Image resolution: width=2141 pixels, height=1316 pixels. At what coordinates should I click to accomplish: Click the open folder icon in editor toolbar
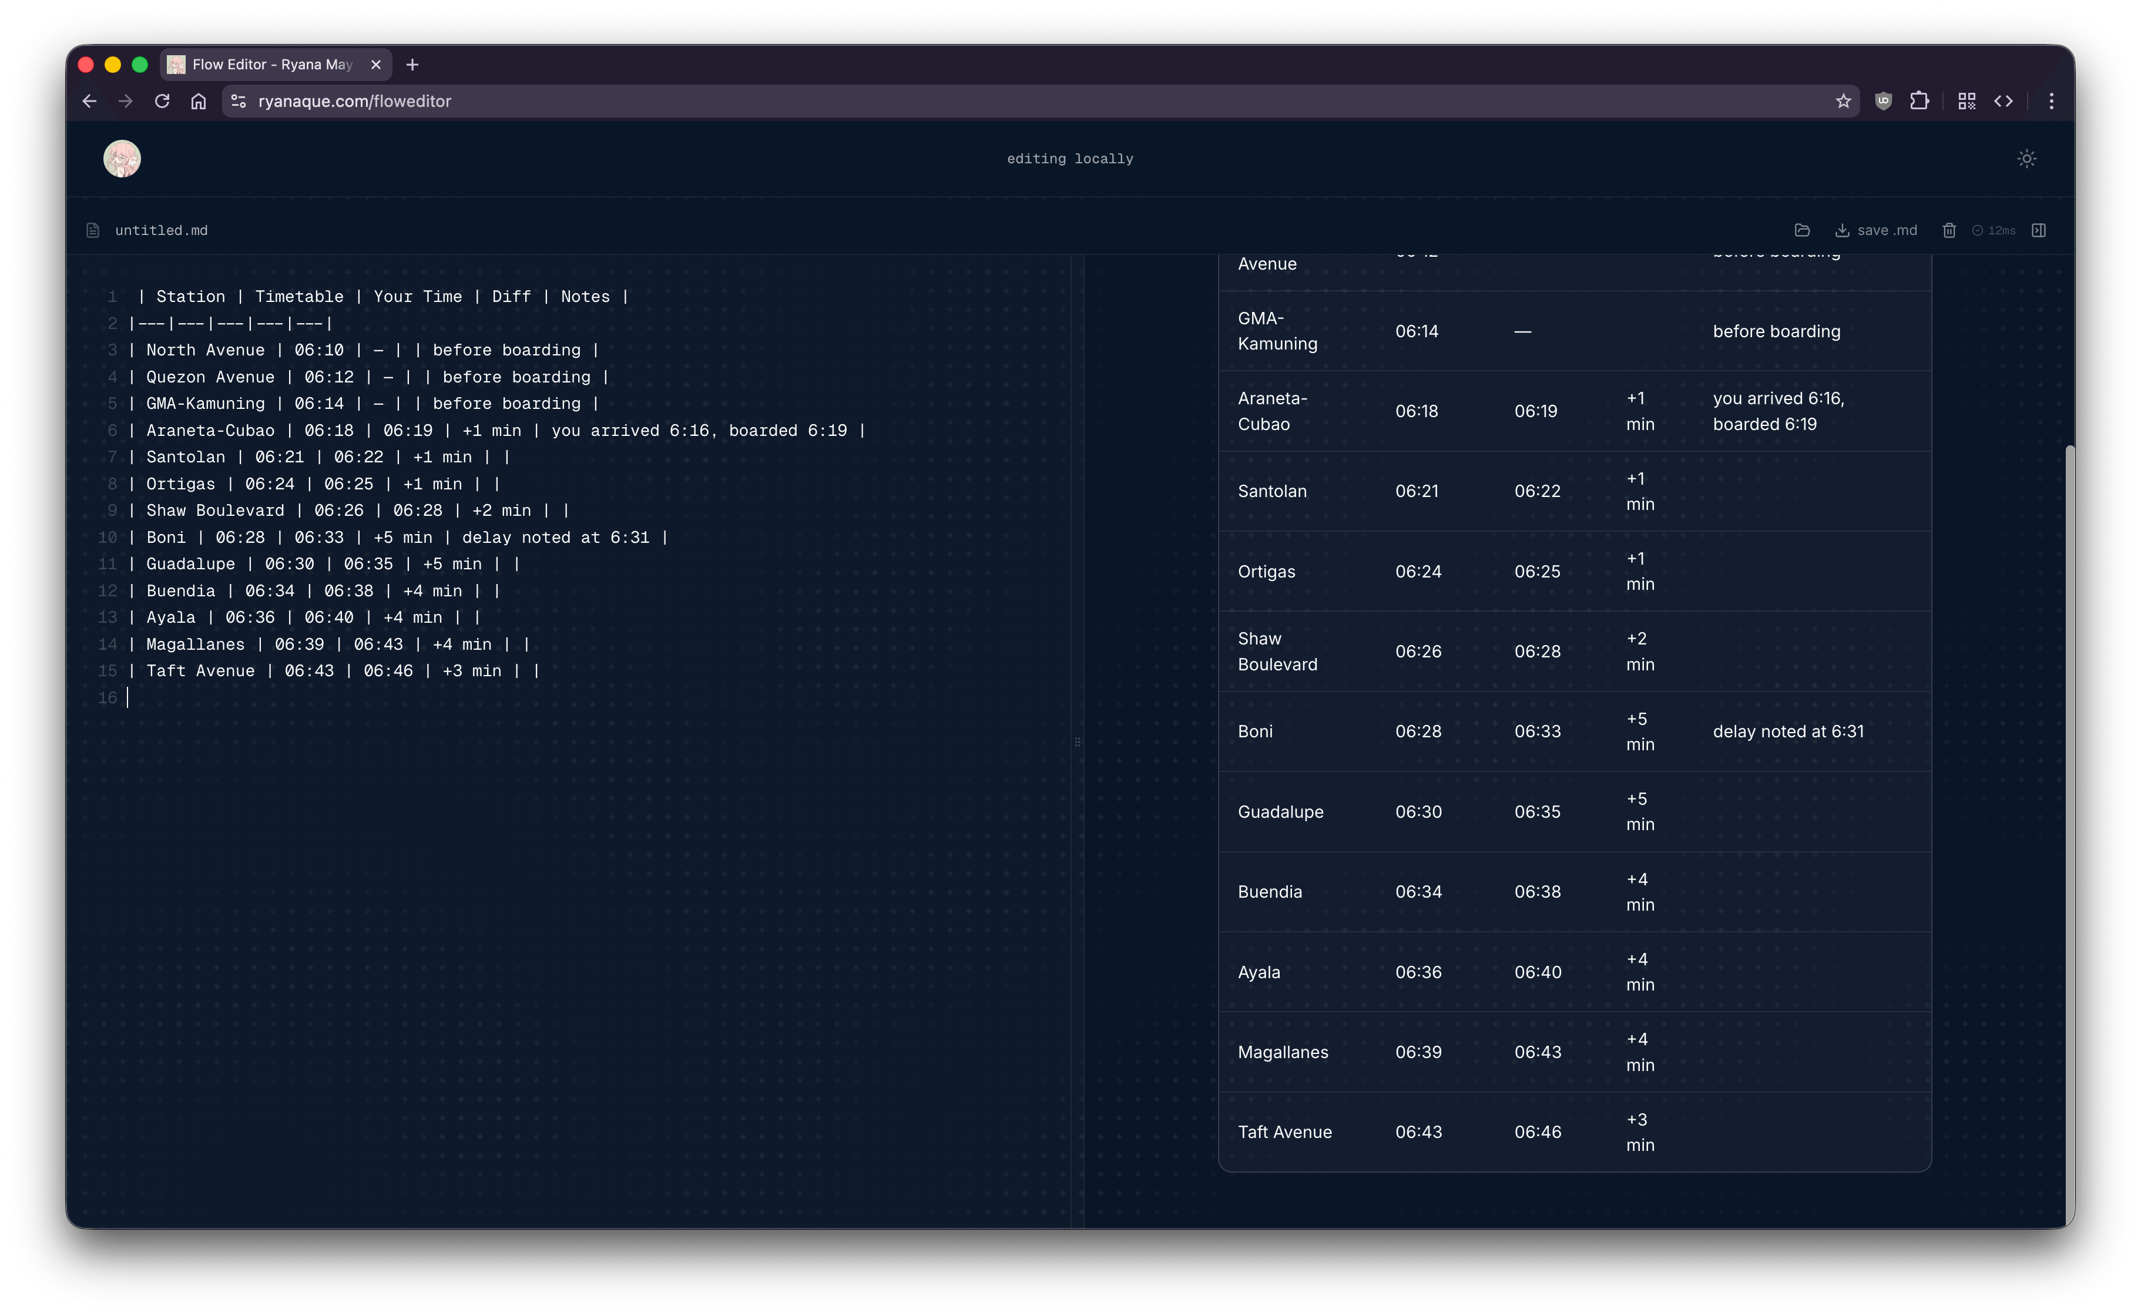(1801, 230)
